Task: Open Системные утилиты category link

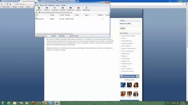Action: point(127,71)
